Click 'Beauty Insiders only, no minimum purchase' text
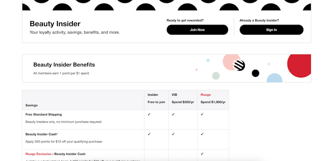 coord(63,122)
